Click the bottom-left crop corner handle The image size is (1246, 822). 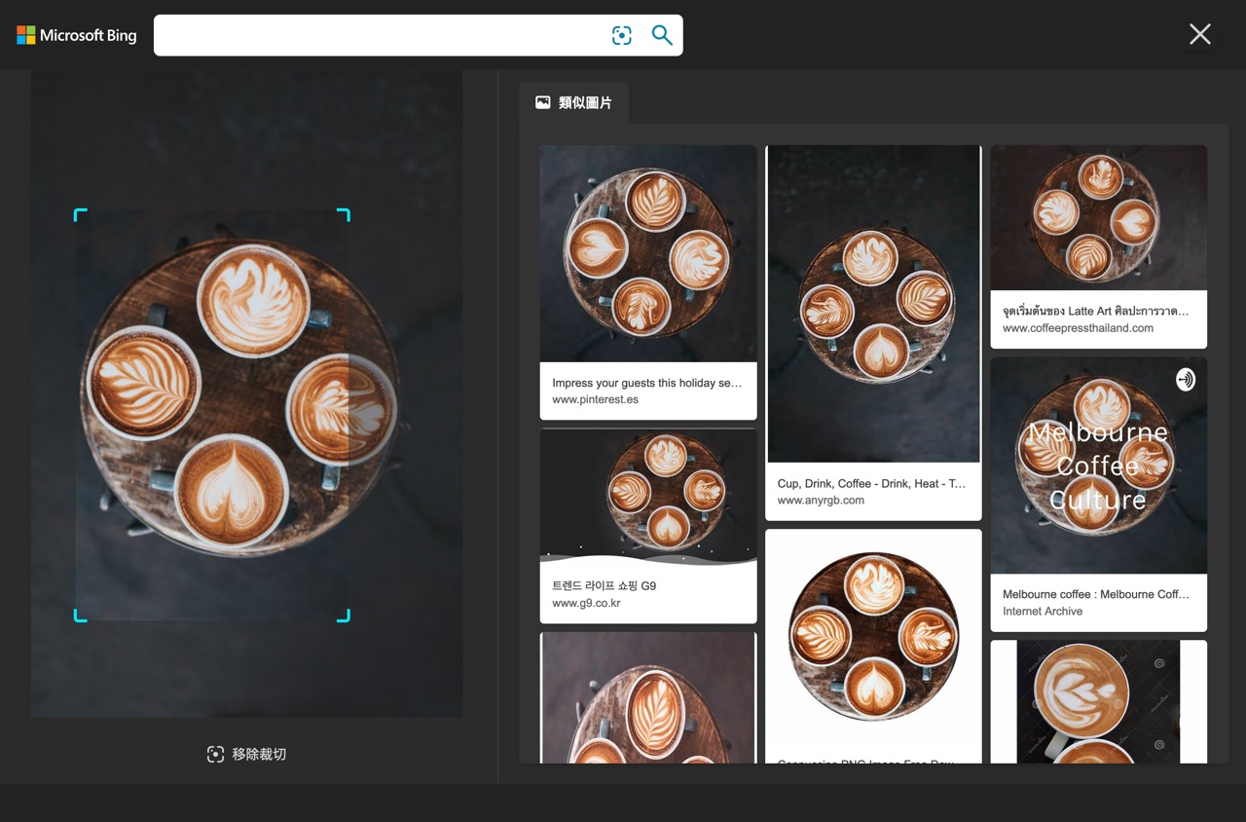[80, 616]
